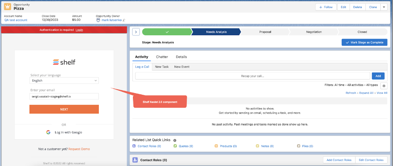393x166 pixels.
Task: Select the Proposal stage in path
Action: 265,32
